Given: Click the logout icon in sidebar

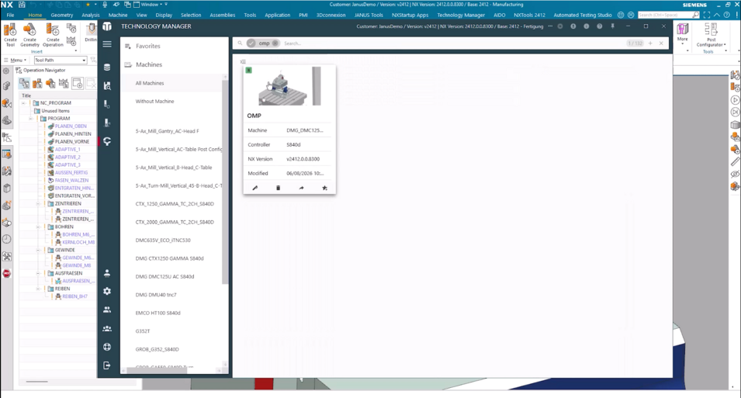Looking at the screenshot, I should 107,365.
